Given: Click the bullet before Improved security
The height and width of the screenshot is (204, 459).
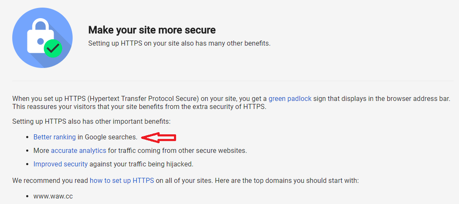Looking at the screenshot, I should (27, 164).
